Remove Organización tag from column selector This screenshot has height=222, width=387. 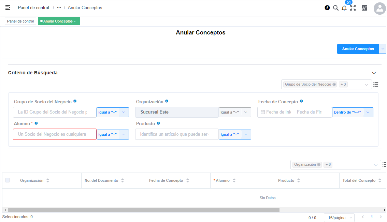click(x=319, y=165)
